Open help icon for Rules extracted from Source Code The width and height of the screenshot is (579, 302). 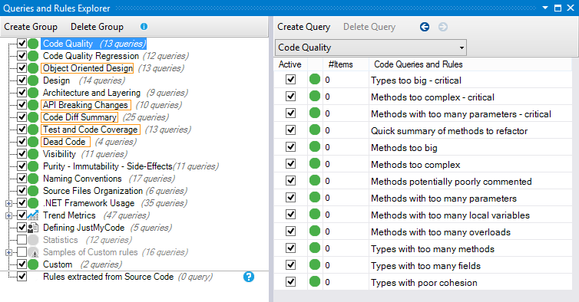(249, 277)
